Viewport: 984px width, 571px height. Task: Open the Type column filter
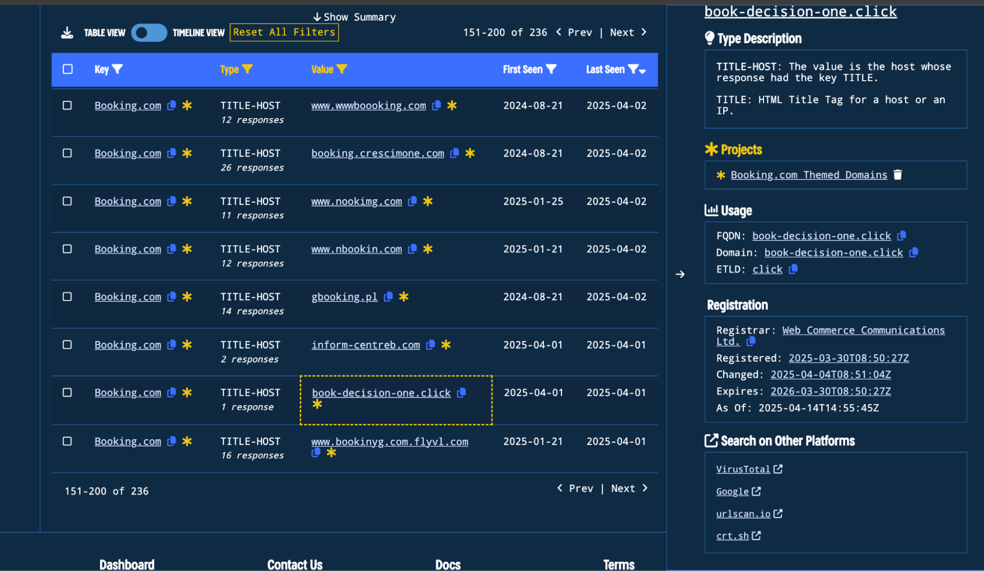click(248, 69)
